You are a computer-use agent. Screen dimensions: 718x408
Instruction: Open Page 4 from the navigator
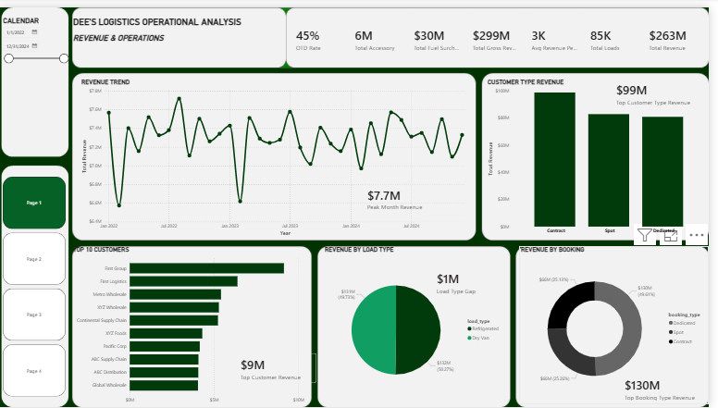point(34,371)
